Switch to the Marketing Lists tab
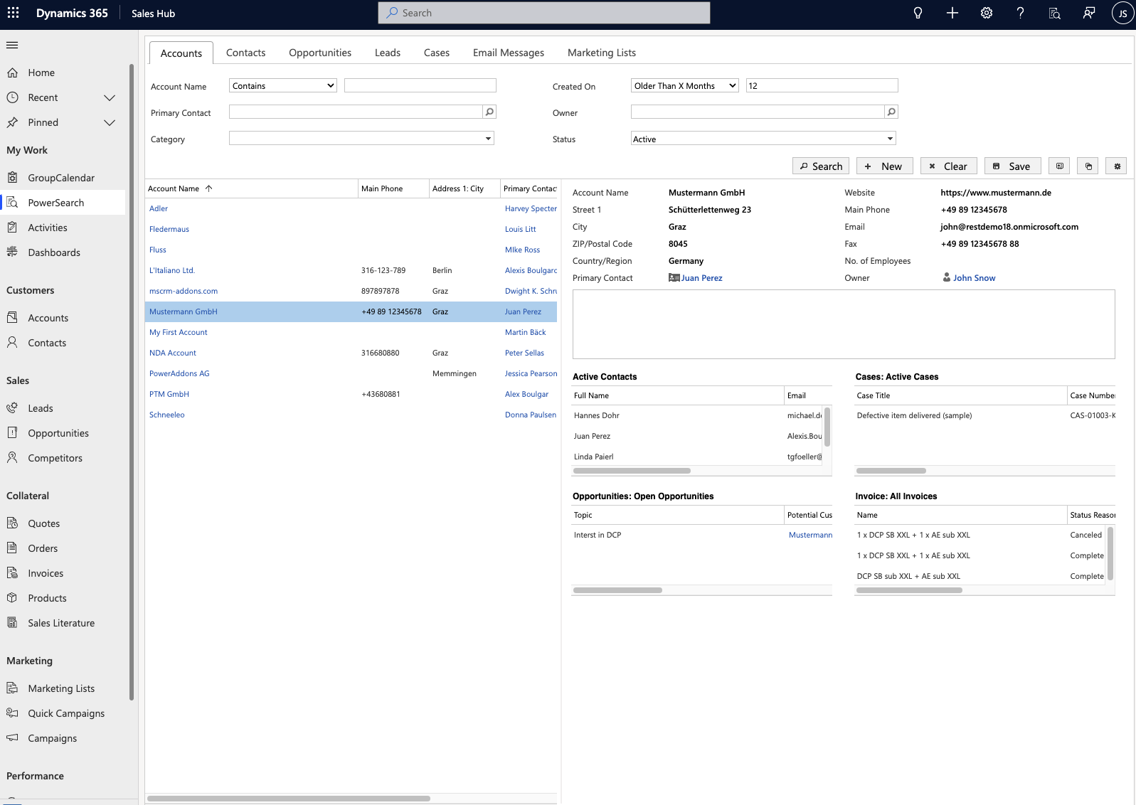Image resolution: width=1136 pixels, height=805 pixels. pos(602,53)
